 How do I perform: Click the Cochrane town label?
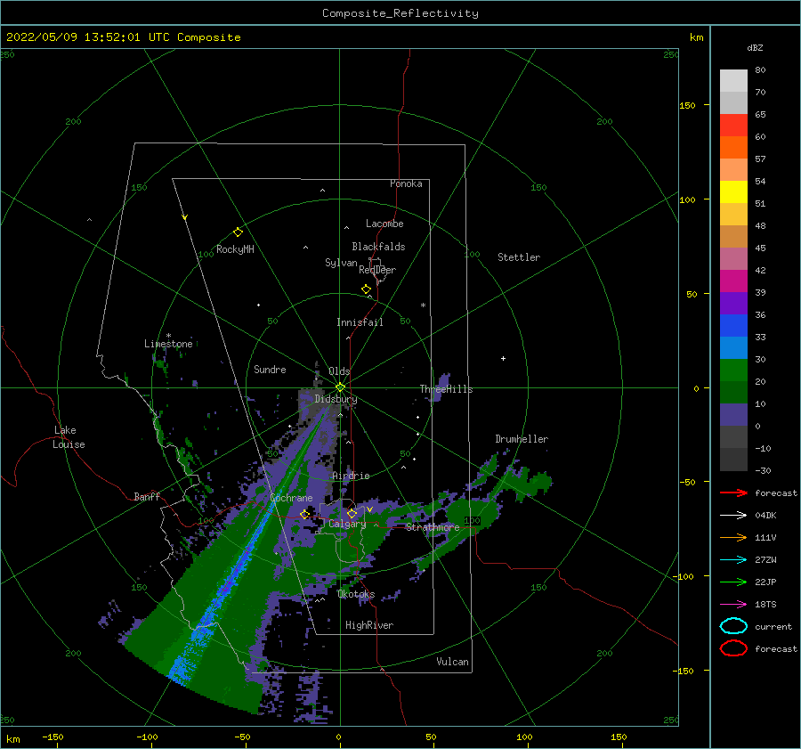(291, 498)
